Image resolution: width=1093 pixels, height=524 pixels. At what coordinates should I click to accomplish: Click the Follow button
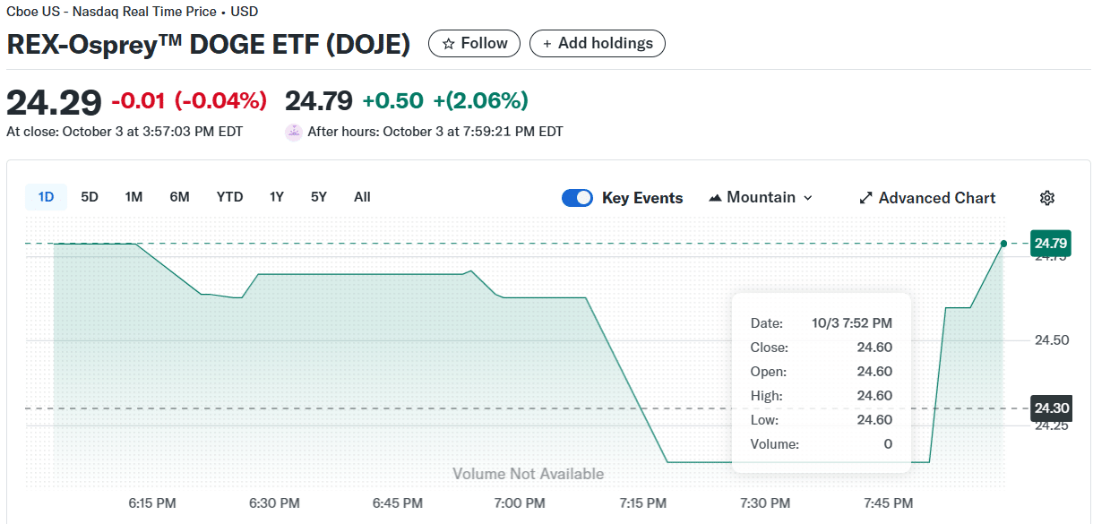[474, 42]
